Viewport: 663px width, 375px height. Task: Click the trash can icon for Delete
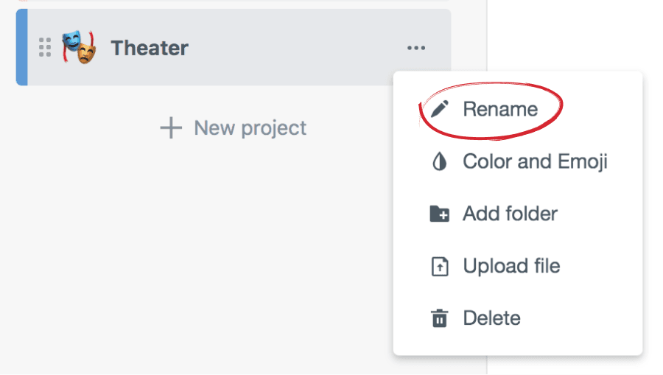pyautogui.click(x=440, y=319)
